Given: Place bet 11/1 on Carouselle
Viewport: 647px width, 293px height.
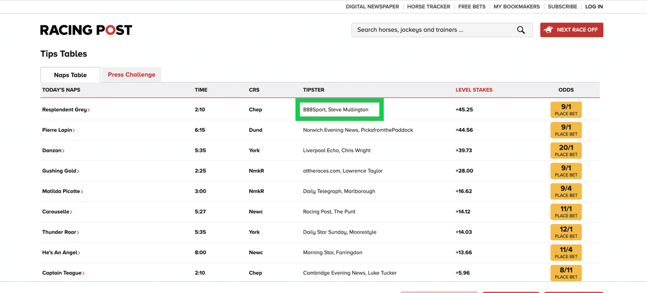Looking at the screenshot, I should tap(566, 212).
